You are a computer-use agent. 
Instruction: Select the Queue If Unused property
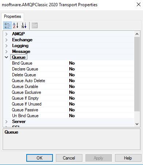pos(27,104)
